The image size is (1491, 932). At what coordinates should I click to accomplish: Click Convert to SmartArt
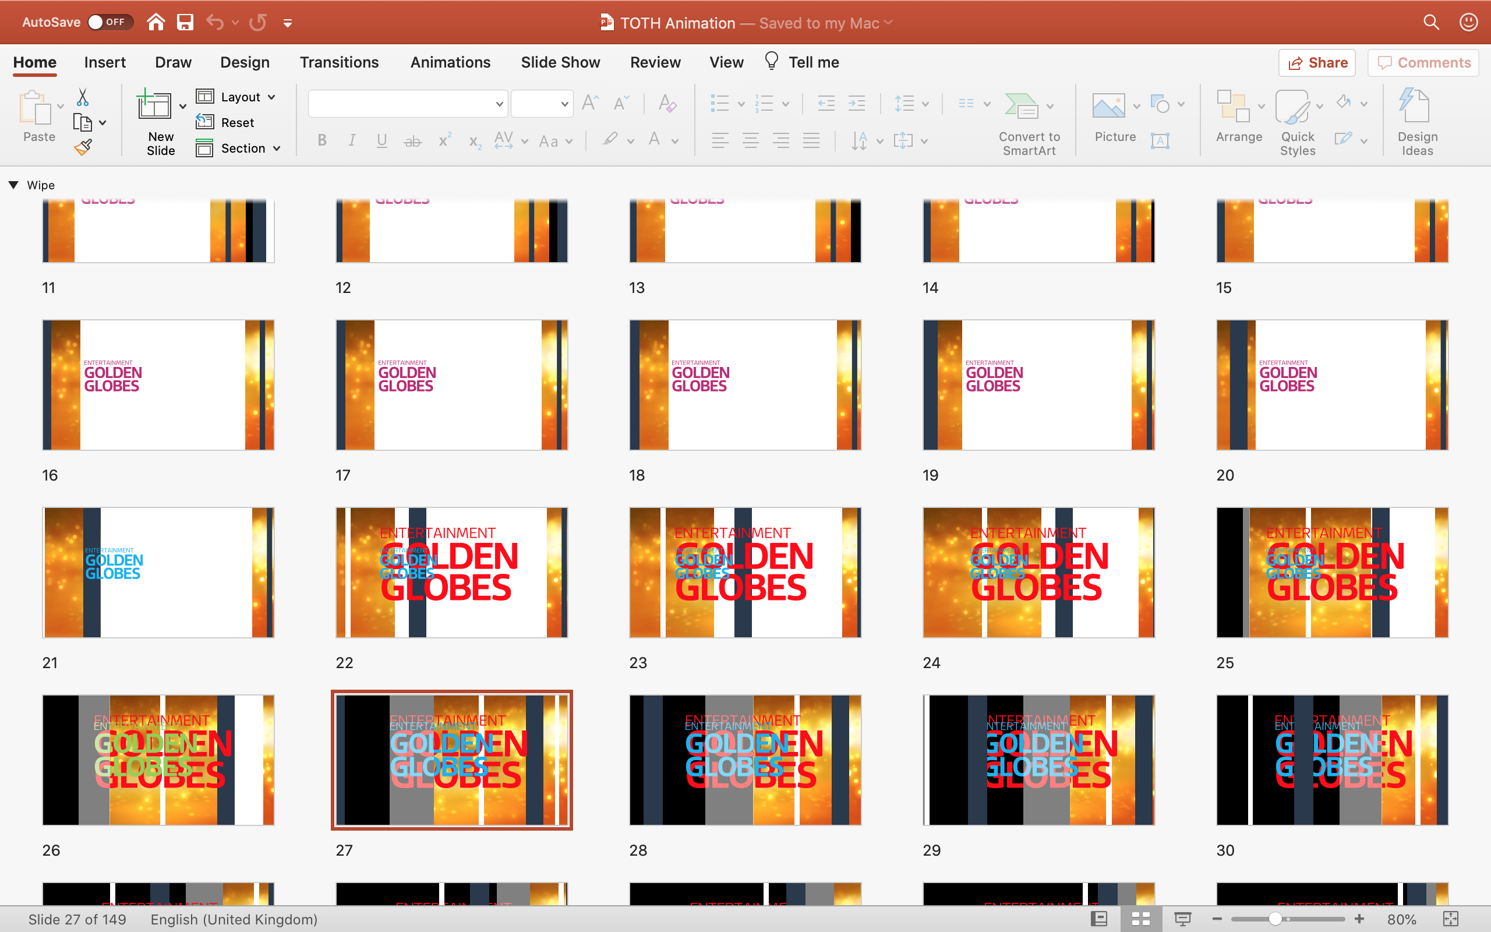click(x=1029, y=123)
